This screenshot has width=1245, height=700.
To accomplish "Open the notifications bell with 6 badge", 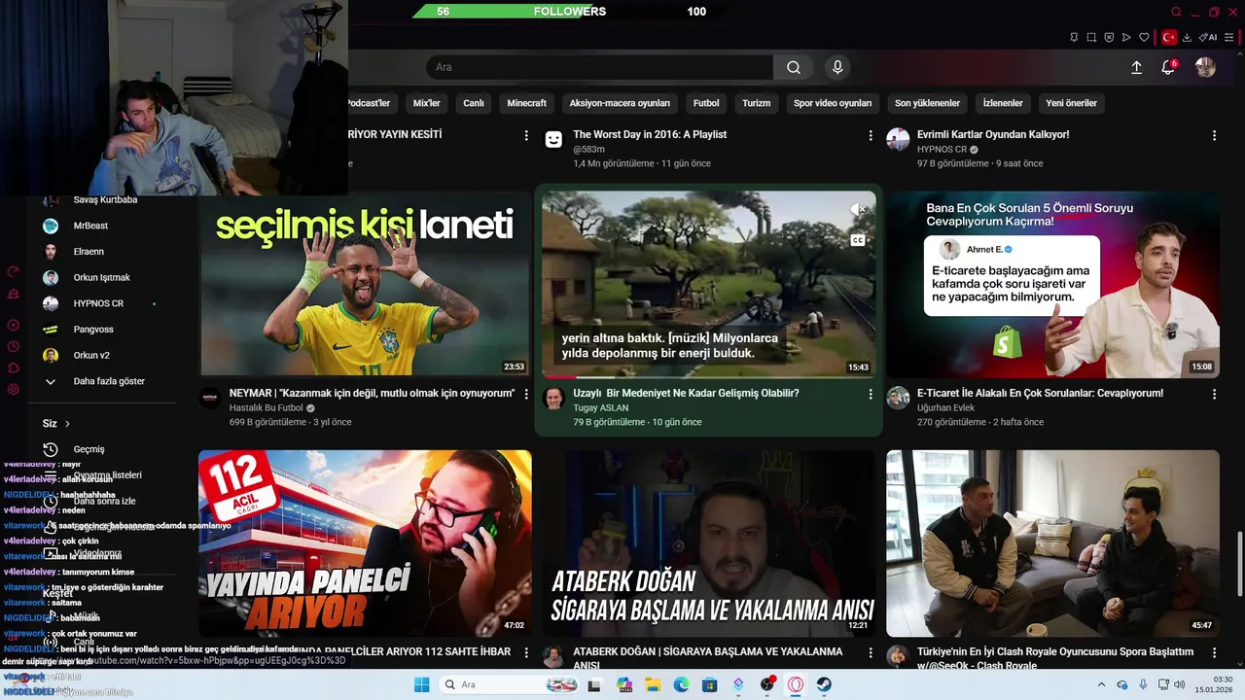I will (x=1168, y=67).
